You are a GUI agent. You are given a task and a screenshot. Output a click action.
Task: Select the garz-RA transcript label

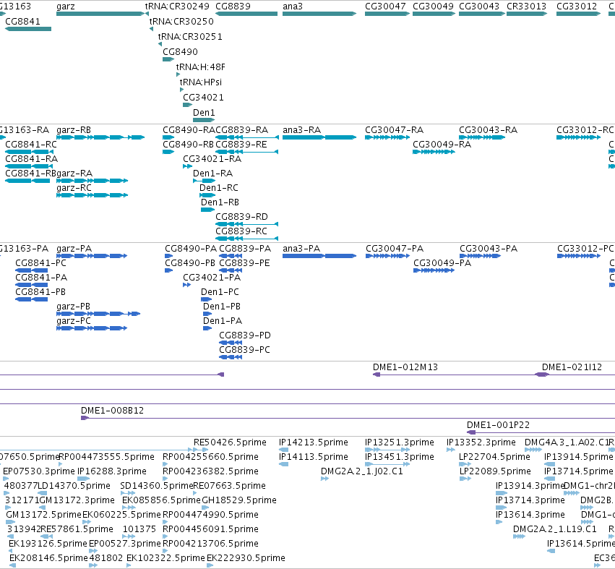[x=74, y=174]
